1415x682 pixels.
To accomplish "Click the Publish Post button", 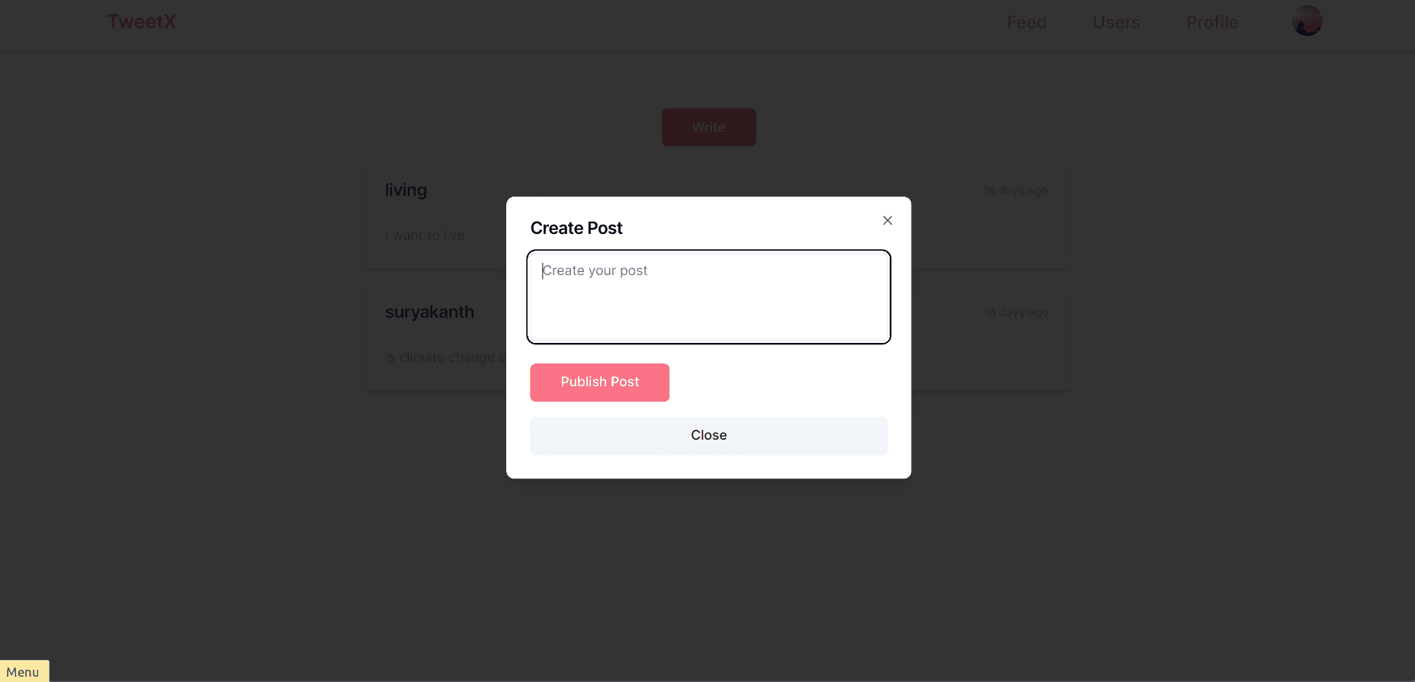I will point(599,382).
